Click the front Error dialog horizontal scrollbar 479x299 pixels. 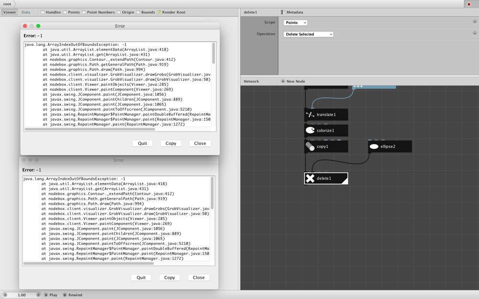[x=90, y=129]
